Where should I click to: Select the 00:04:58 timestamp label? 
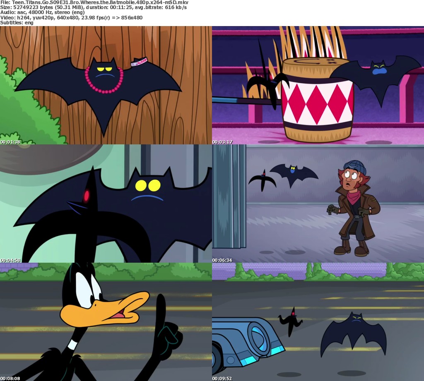point(10,260)
